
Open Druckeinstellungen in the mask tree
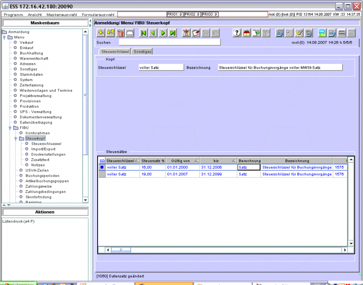point(48,154)
